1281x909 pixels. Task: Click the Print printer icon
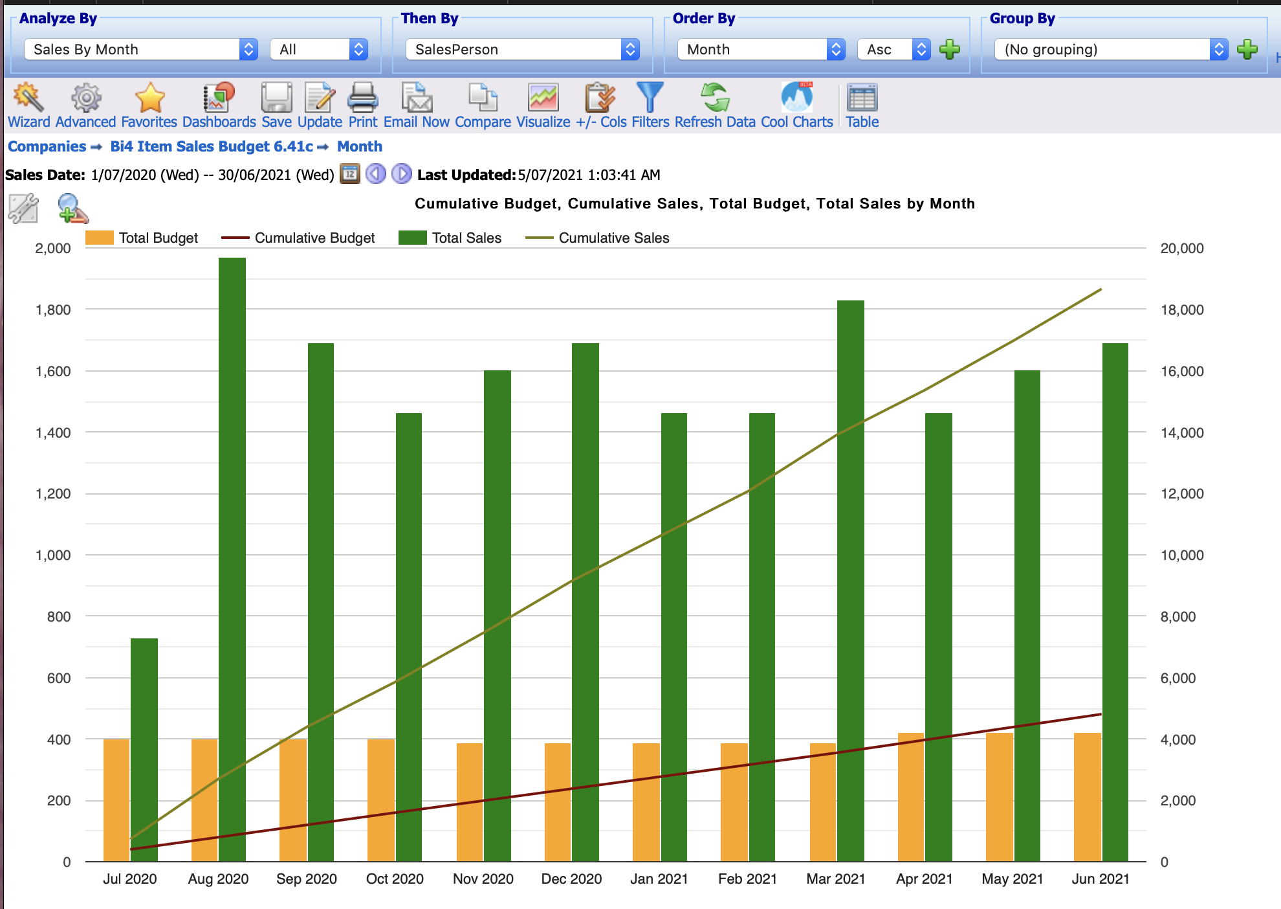[362, 98]
